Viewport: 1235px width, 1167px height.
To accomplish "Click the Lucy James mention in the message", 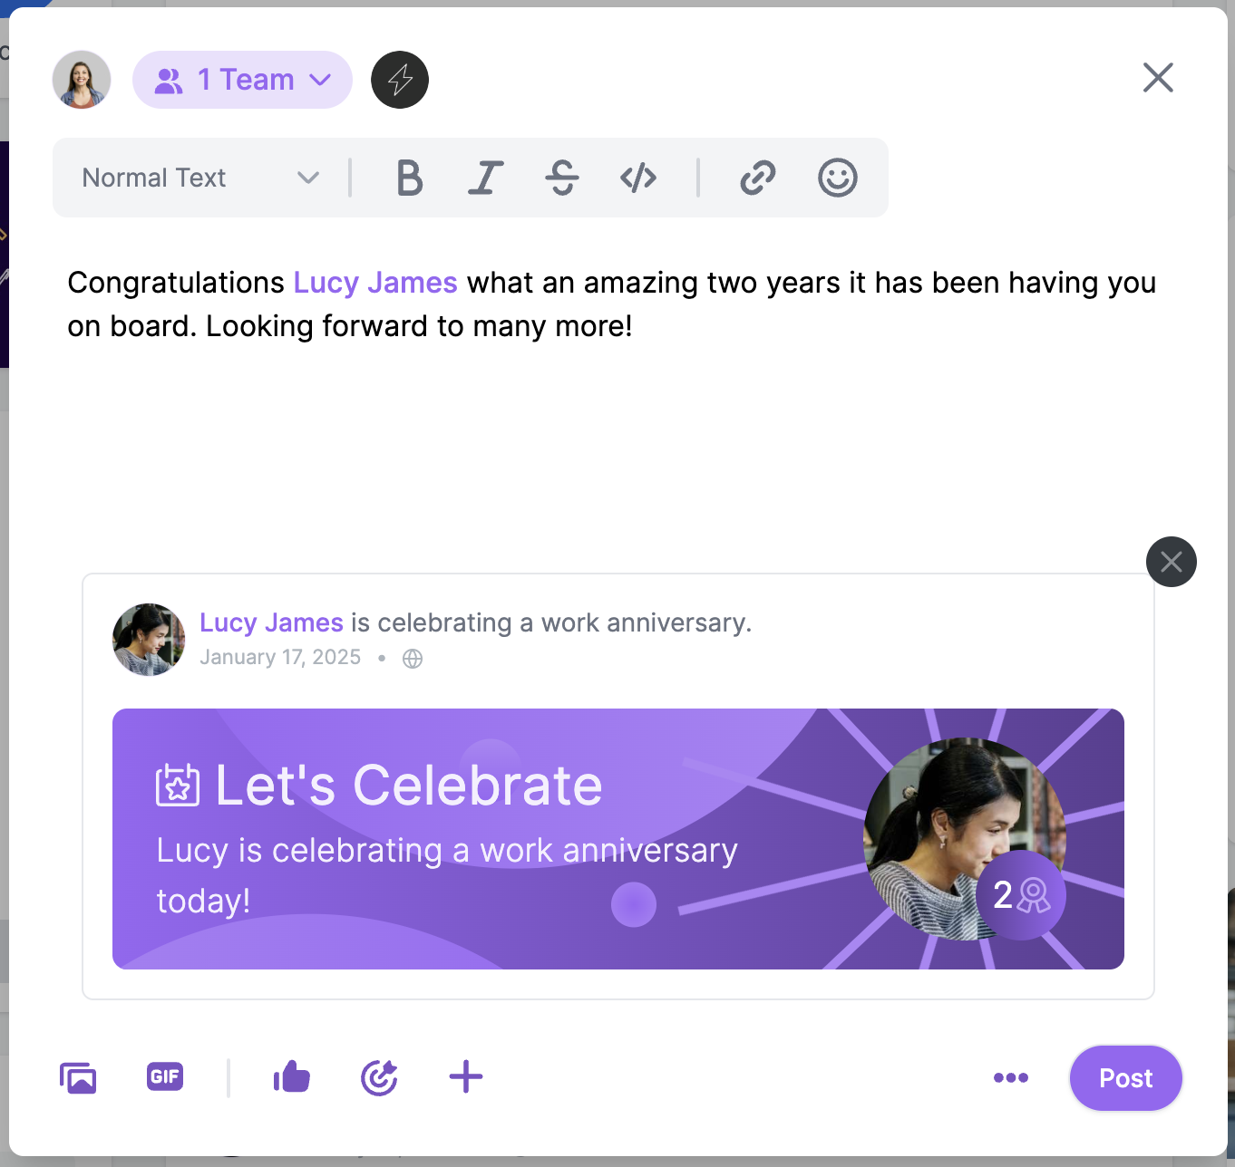I will coord(375,283).
